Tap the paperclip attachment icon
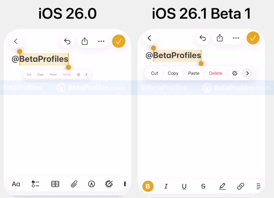274x198 pixels. click(74, 184)
